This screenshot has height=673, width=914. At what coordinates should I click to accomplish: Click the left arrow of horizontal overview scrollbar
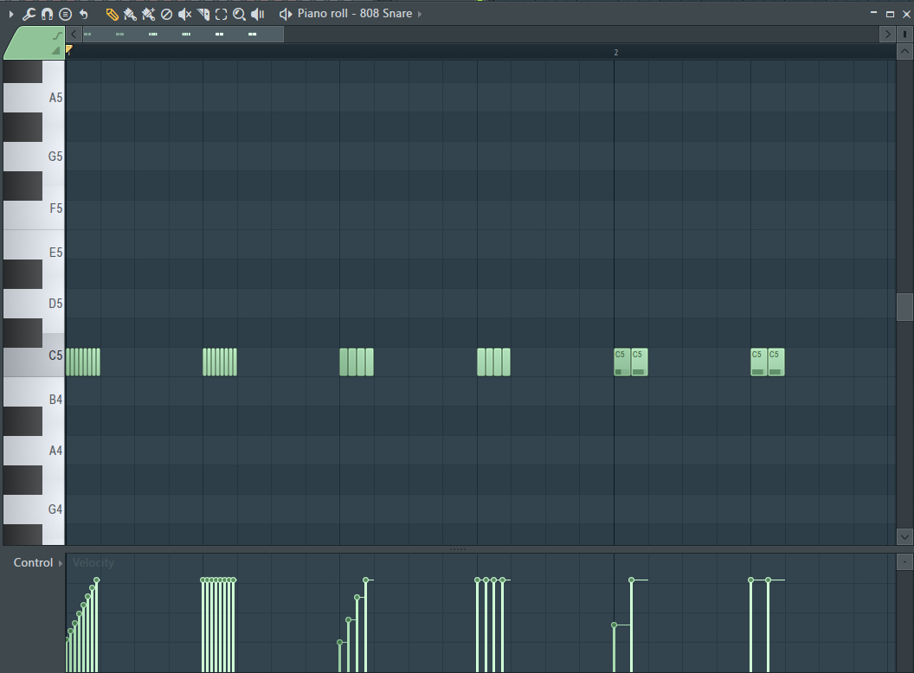coord(74,35)
